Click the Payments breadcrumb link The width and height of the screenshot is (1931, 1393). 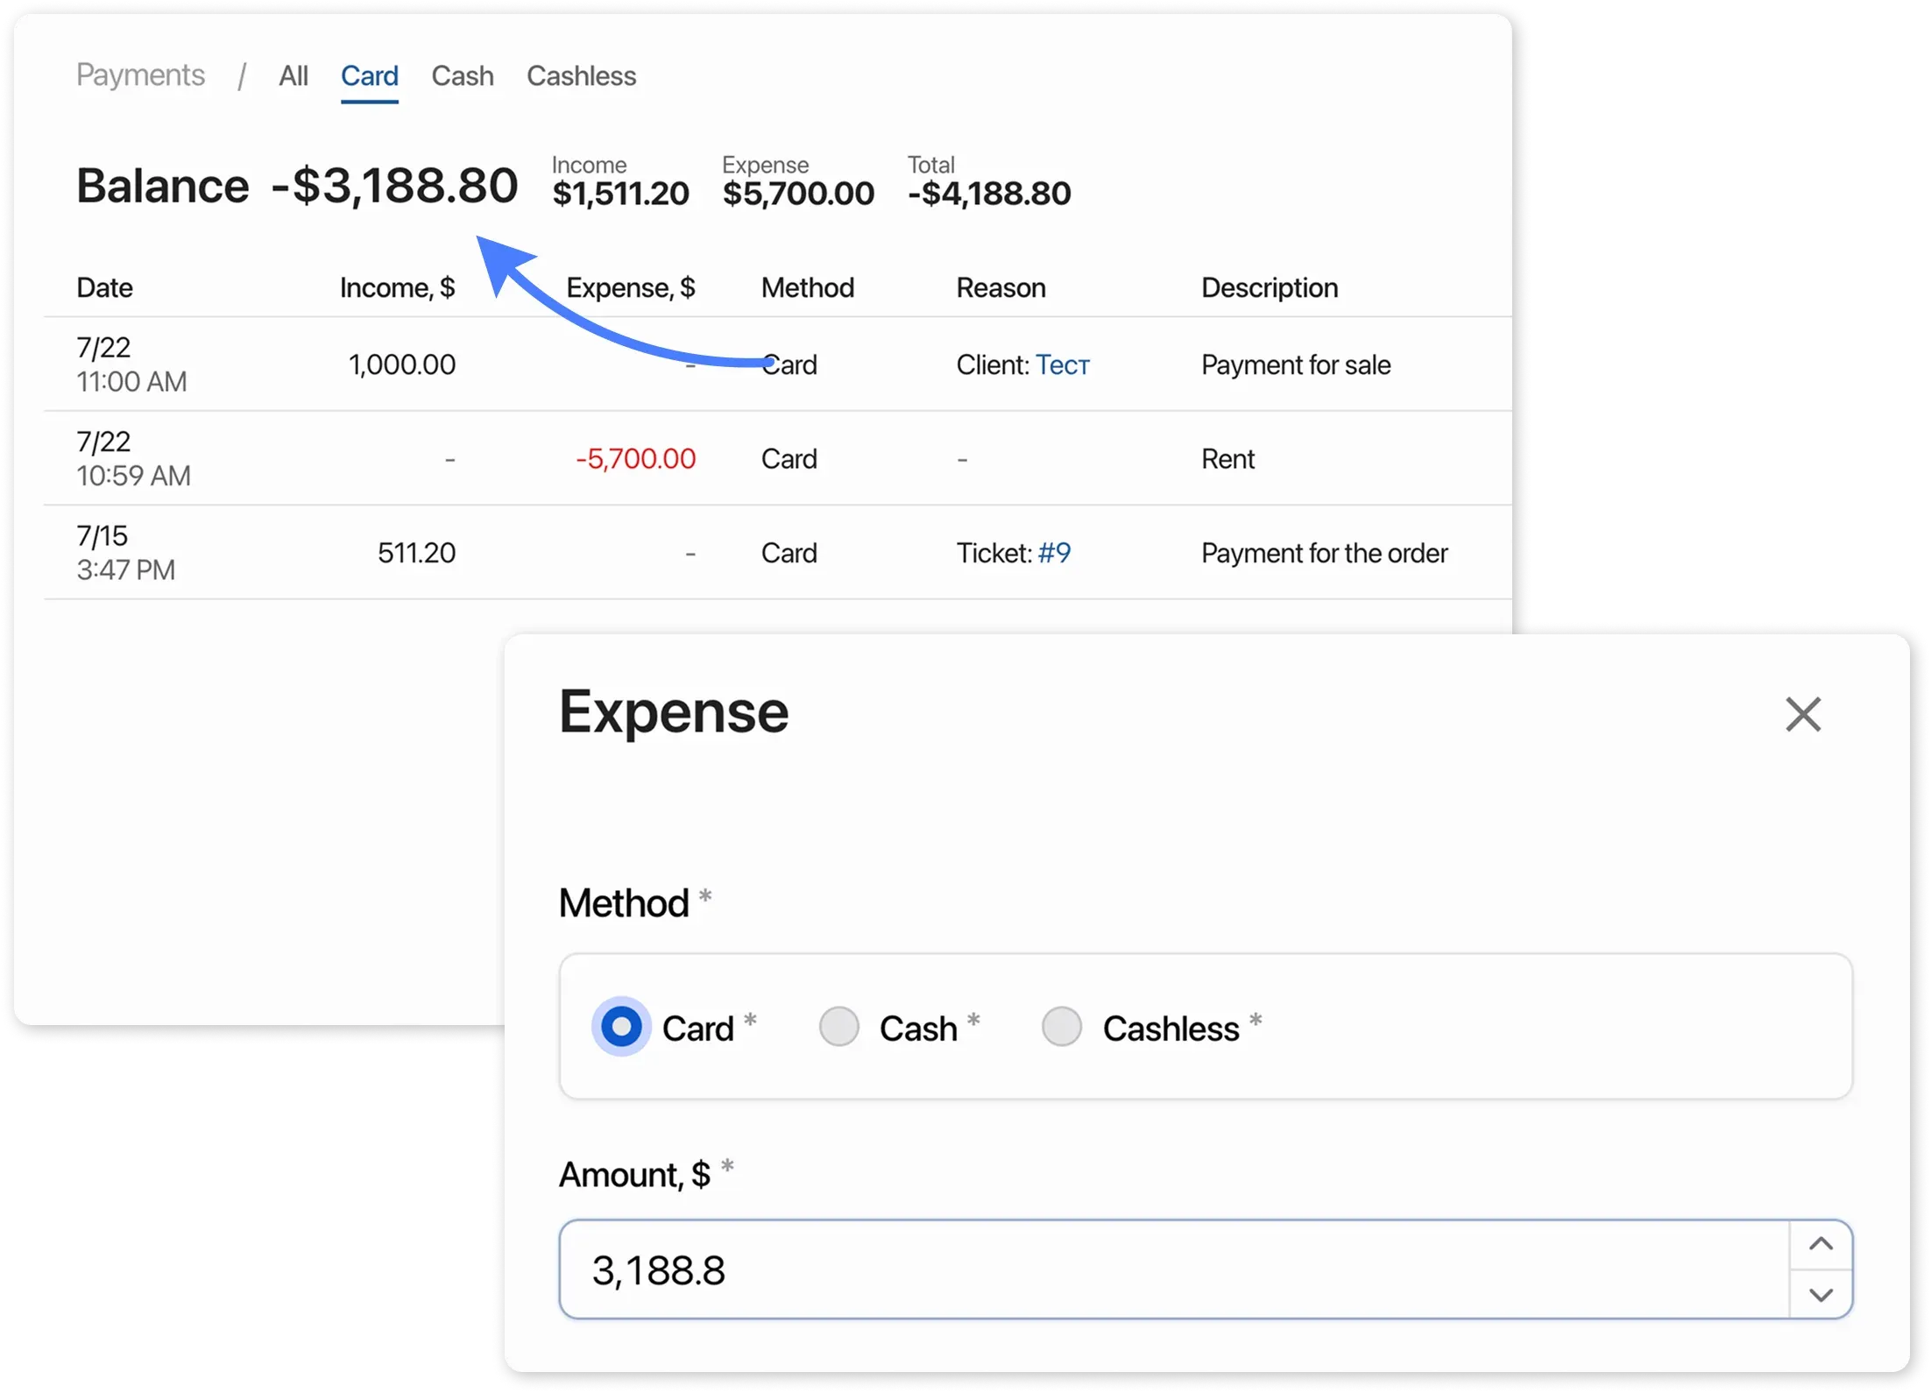140,75
